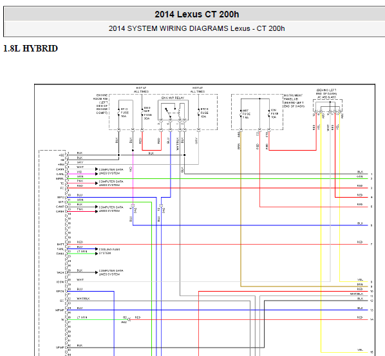Click the TC terminal label at pin 7
This screenshot has height=356, width=385.
coord(62,183)
